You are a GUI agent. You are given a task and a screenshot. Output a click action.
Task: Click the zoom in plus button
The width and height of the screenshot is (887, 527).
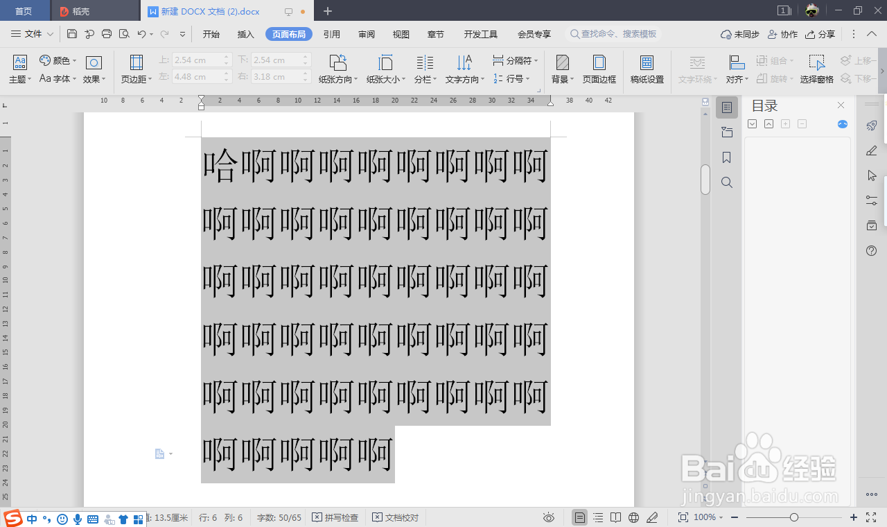pos(854,517)
